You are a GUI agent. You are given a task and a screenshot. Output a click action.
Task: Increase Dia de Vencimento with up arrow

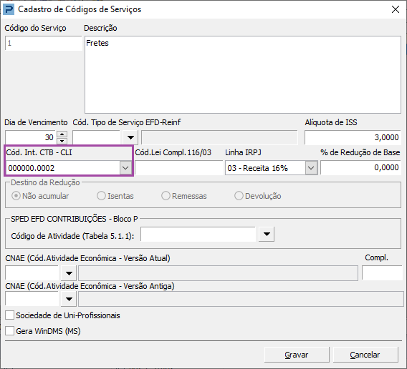point(62,134)
